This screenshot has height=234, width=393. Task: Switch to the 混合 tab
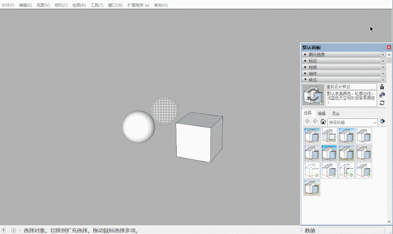pos(335,113)
